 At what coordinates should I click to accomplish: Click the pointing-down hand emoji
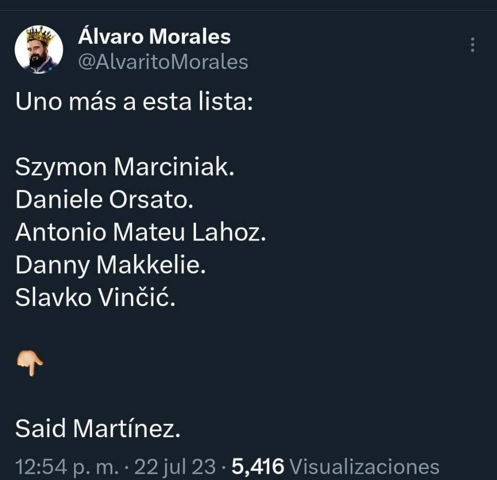(x=30, y=362)
